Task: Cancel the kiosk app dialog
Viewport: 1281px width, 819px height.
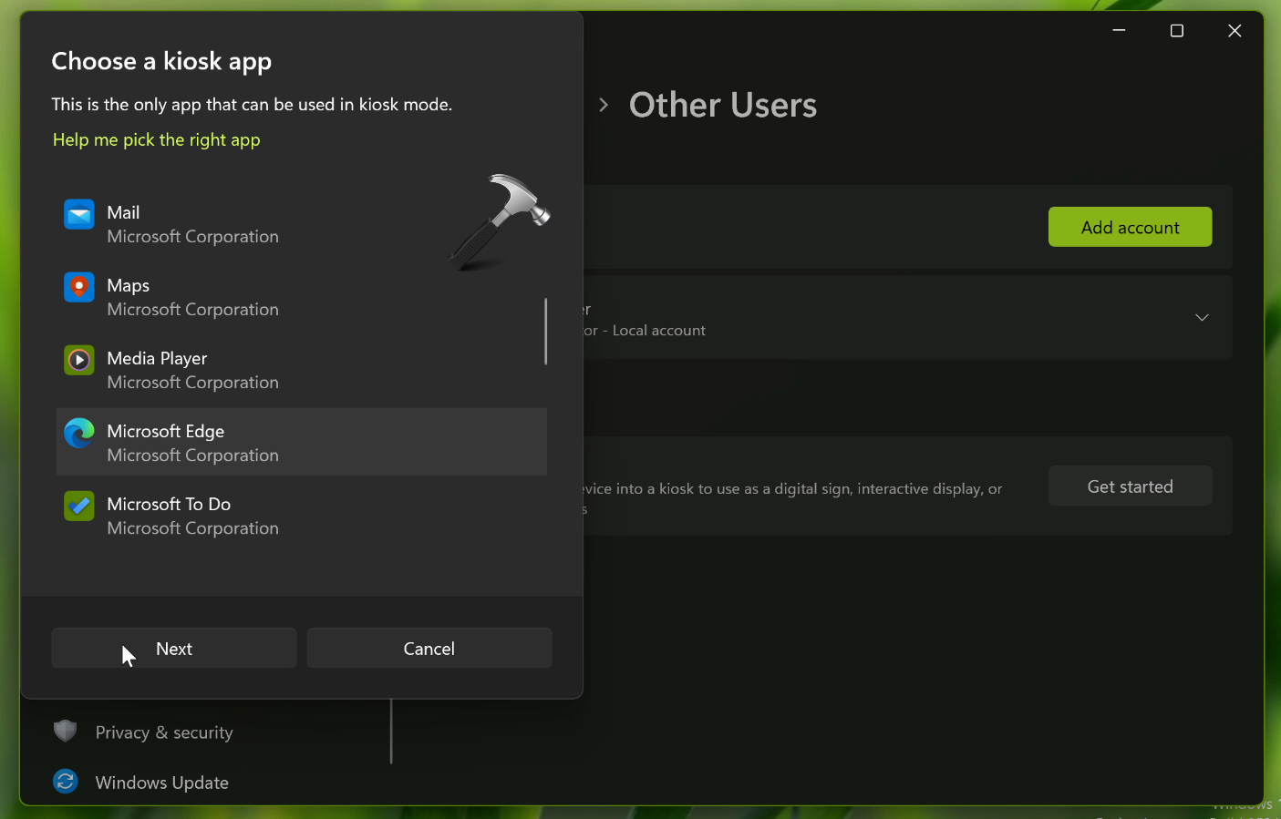Action: pyautogui.click(x=429, y=649)
